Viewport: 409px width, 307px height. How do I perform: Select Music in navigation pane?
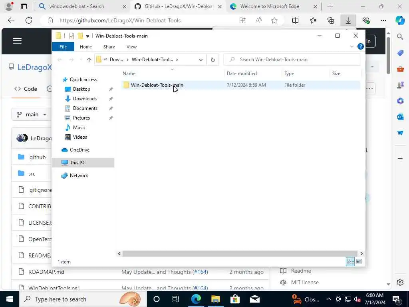pyautogui.click(x=79, y=128)
